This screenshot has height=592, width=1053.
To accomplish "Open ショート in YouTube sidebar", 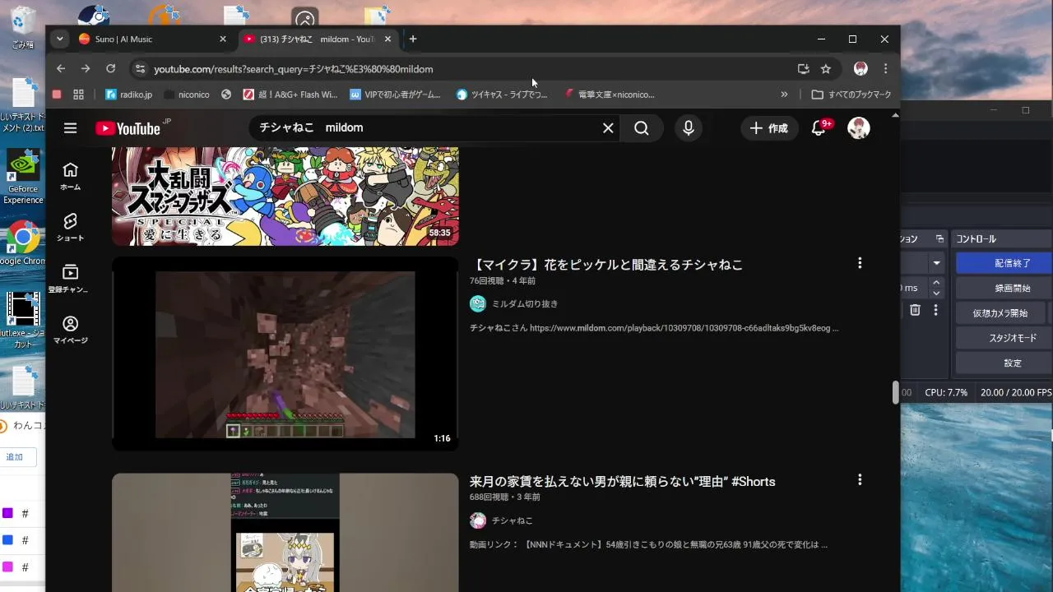I will point(70,227).
